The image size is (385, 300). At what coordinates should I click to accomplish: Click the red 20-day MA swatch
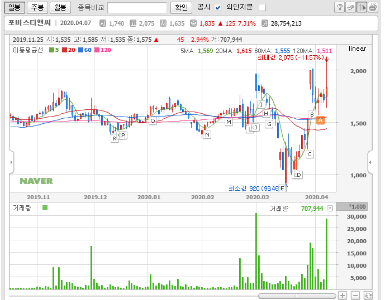pos(65,50)
